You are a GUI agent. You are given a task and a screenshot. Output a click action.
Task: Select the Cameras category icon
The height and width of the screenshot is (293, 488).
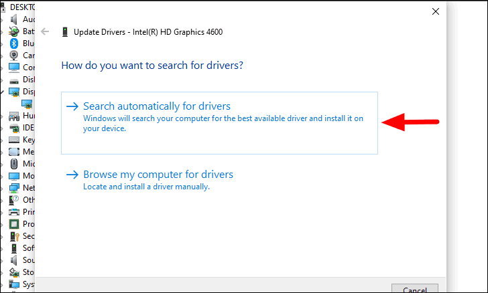pos(13,56)
